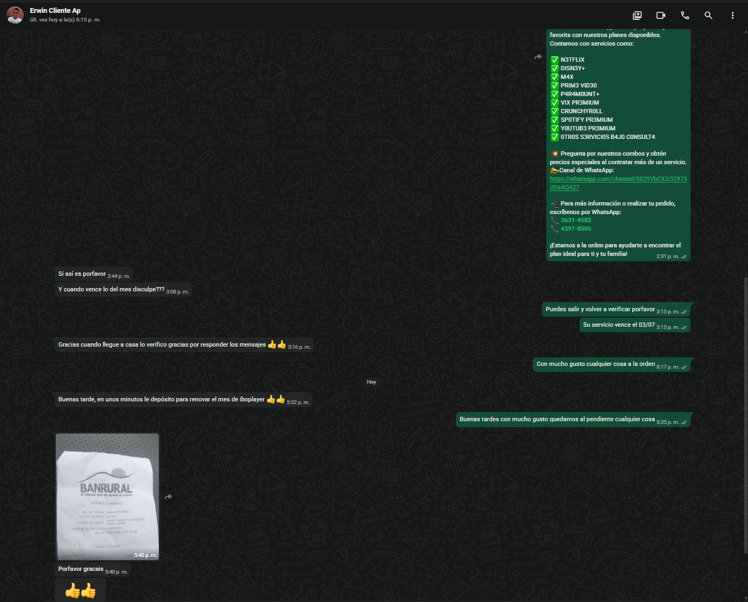Click the double-check receipt on 'Su servicio vence el 03/07'
Image resolution: width=748 pixels, height=602 pixels.
pyautogui.click(x=684, y=327)
